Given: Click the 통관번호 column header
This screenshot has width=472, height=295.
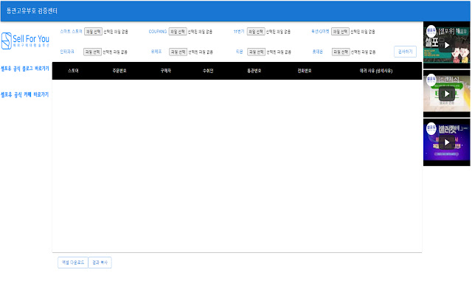Looking at the screenshot, I should (254, 71).
